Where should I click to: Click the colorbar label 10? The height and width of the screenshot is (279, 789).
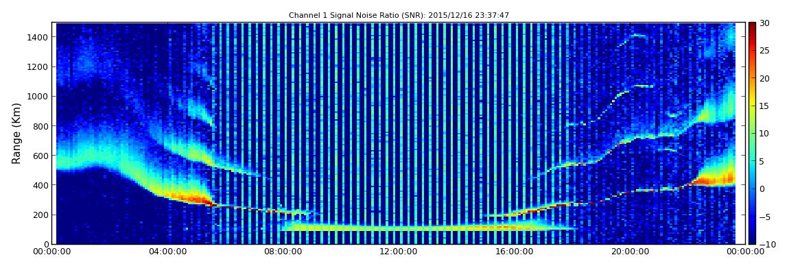coord(765,134)
